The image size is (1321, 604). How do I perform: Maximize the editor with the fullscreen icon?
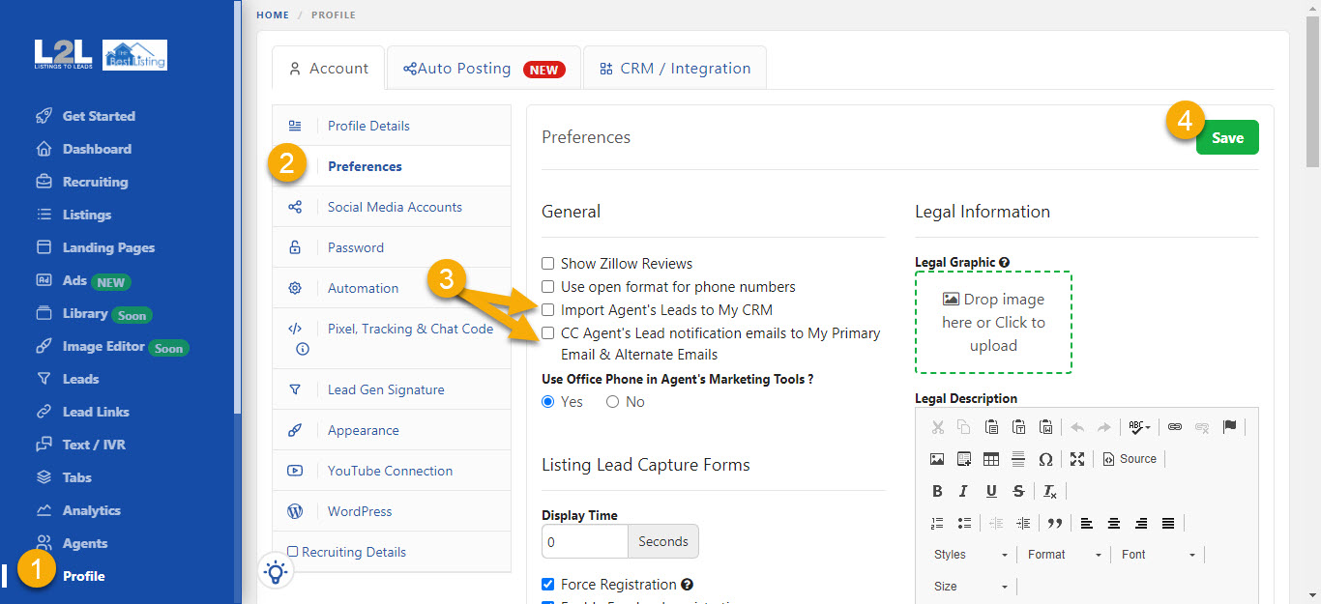point(1076,458)
